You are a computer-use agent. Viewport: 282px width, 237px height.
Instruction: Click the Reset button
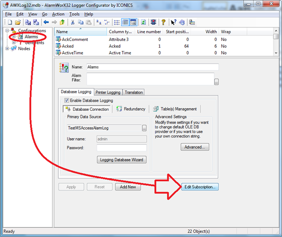click(x=100, y=187)
